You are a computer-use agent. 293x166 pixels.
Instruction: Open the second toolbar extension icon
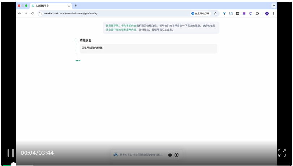231,13
